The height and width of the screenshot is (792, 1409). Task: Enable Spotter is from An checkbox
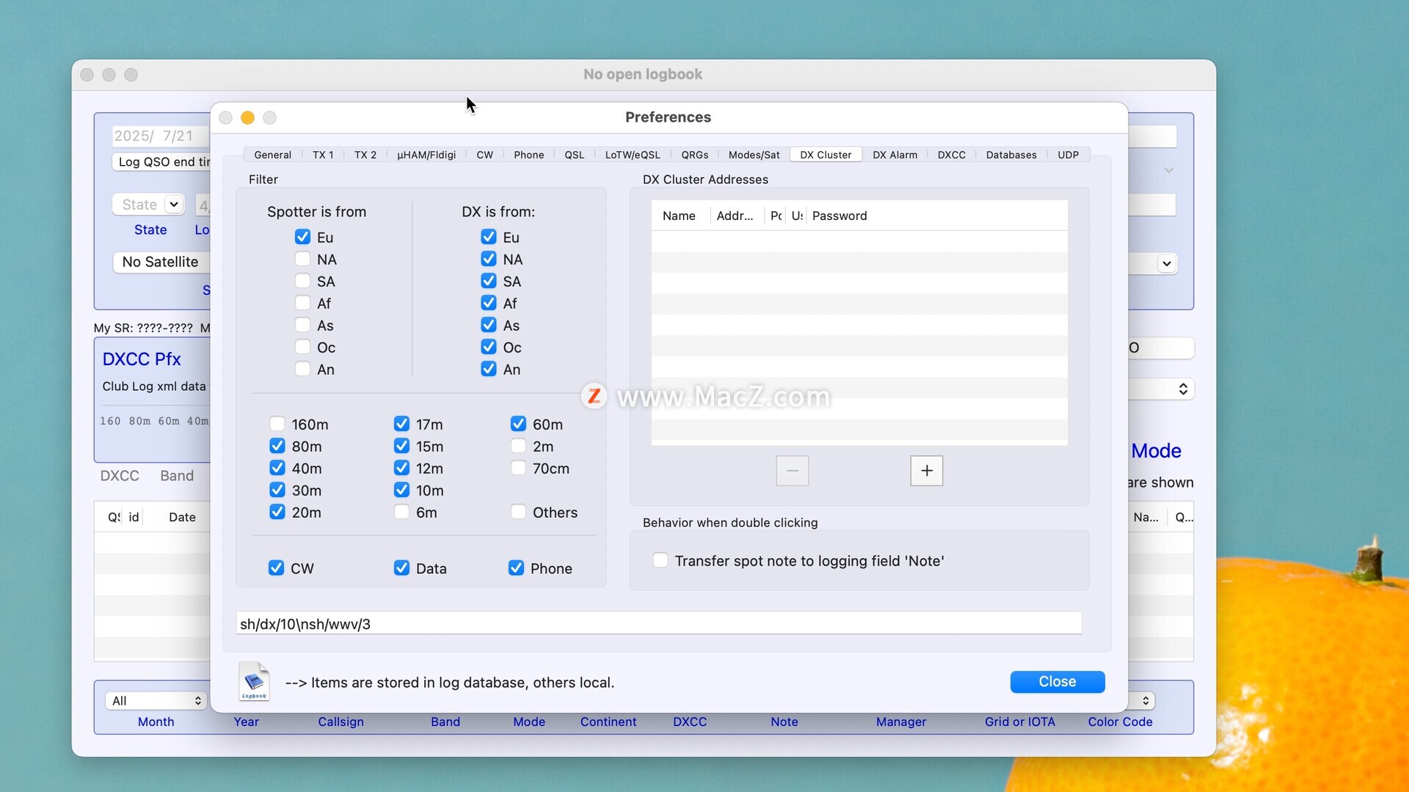tap(302, 369)
